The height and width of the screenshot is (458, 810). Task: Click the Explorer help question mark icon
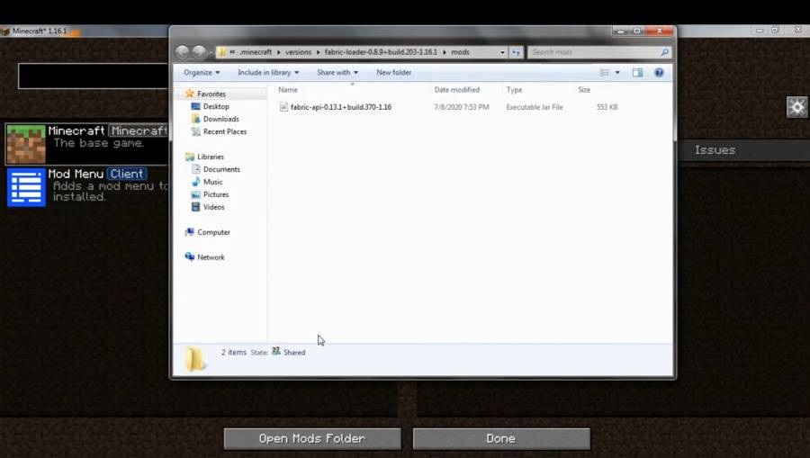(x=659, y=72)
